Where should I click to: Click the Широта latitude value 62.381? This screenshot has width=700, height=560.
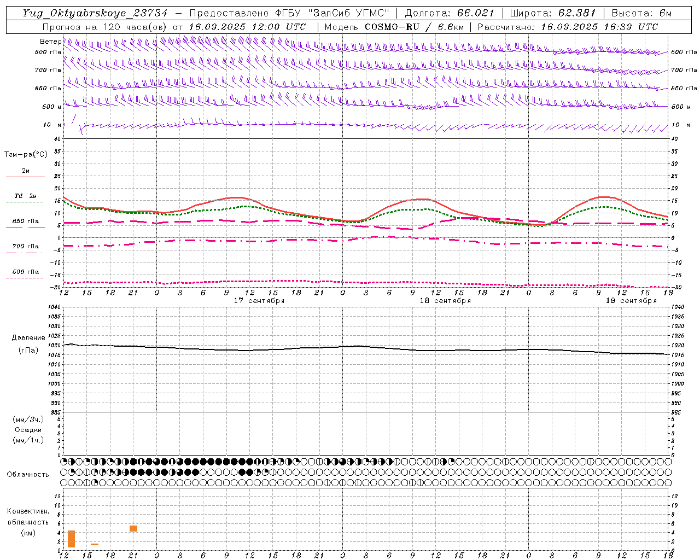577,13
